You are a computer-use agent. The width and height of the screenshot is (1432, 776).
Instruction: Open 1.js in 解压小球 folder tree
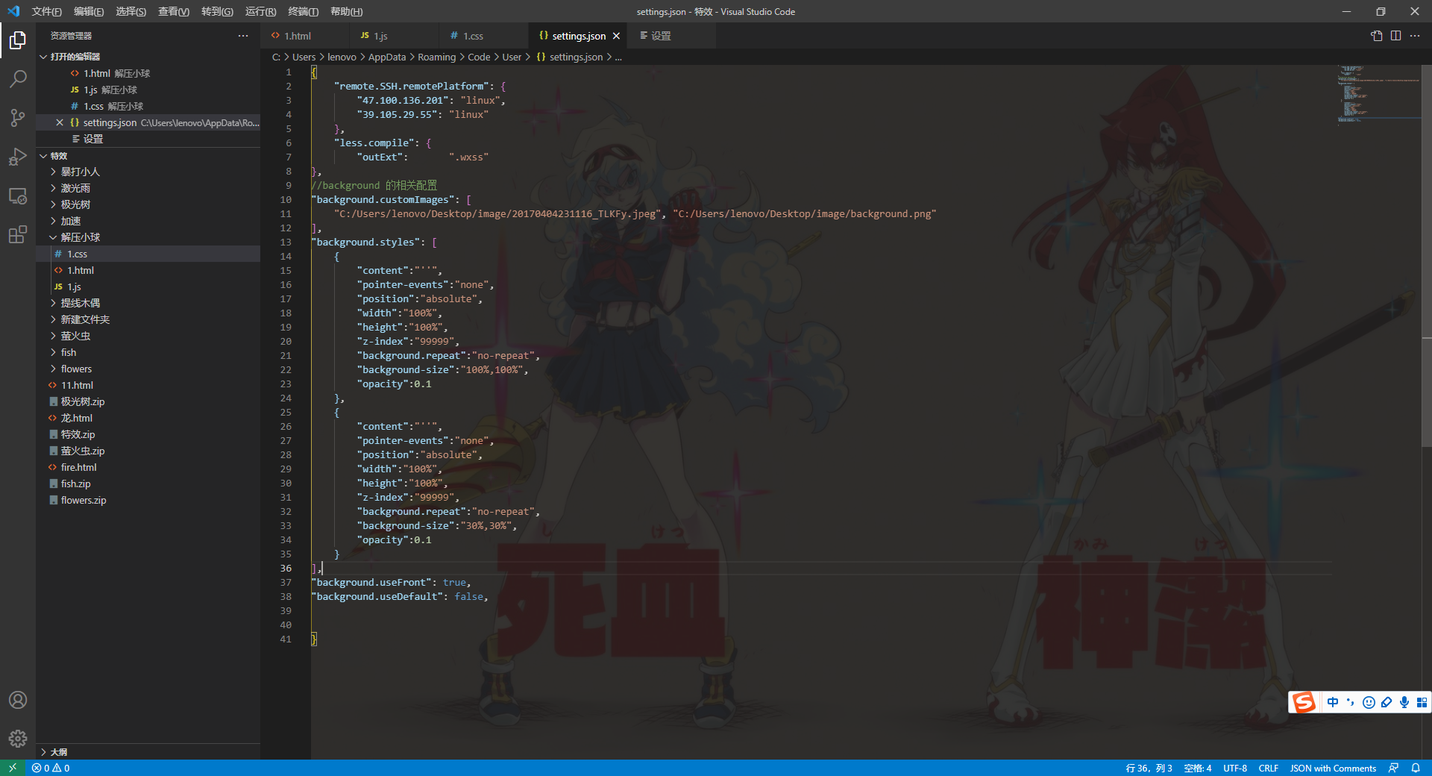[148, 287]
